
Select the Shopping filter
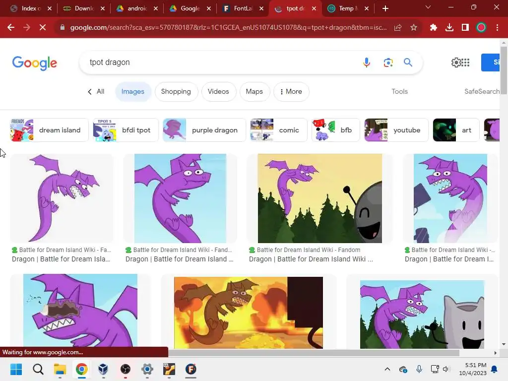click(x=176, y=92)
